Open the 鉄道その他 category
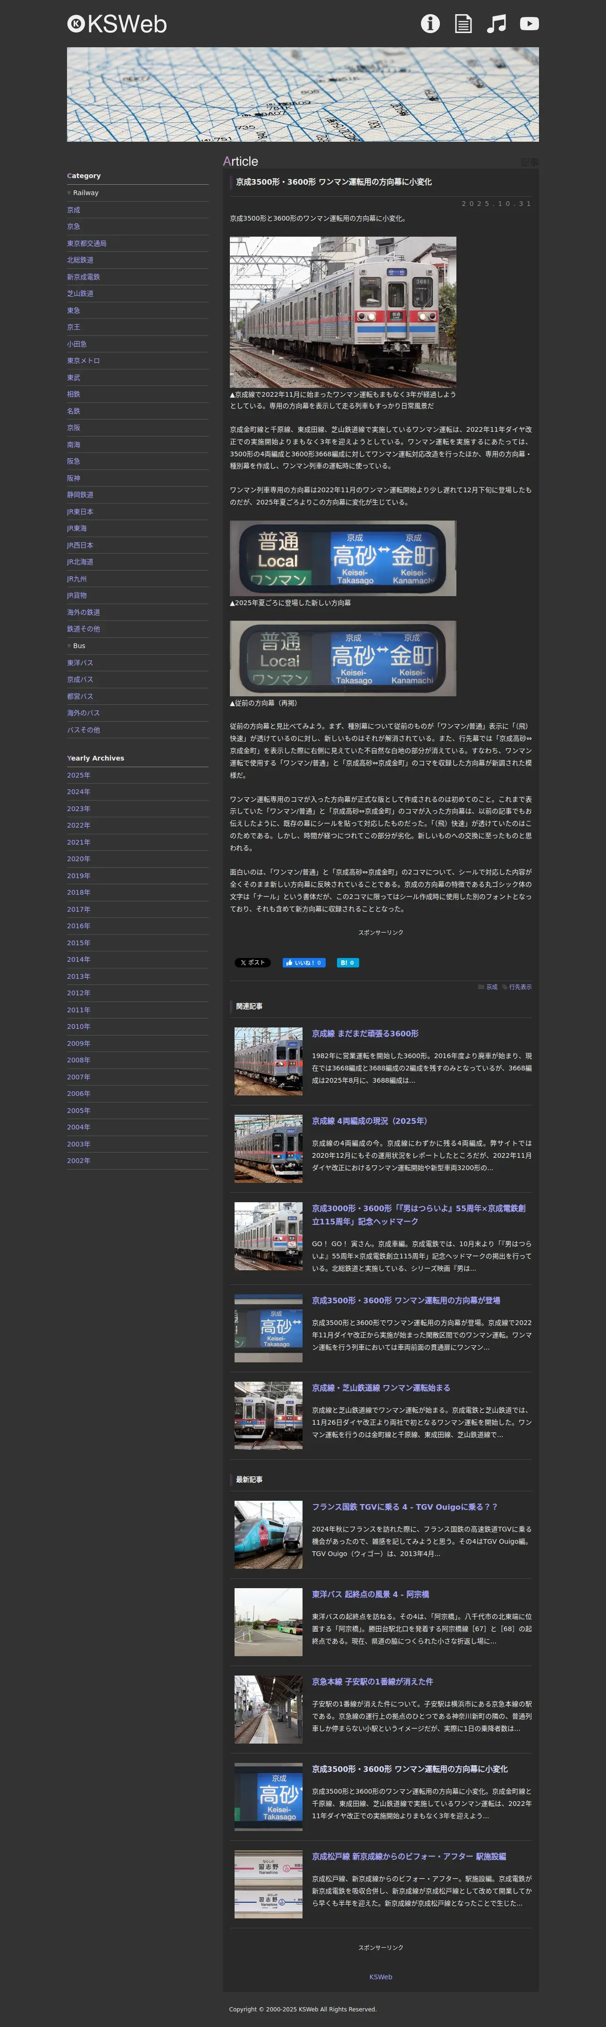The image size is (606, 2027). [x=84, y=629]
